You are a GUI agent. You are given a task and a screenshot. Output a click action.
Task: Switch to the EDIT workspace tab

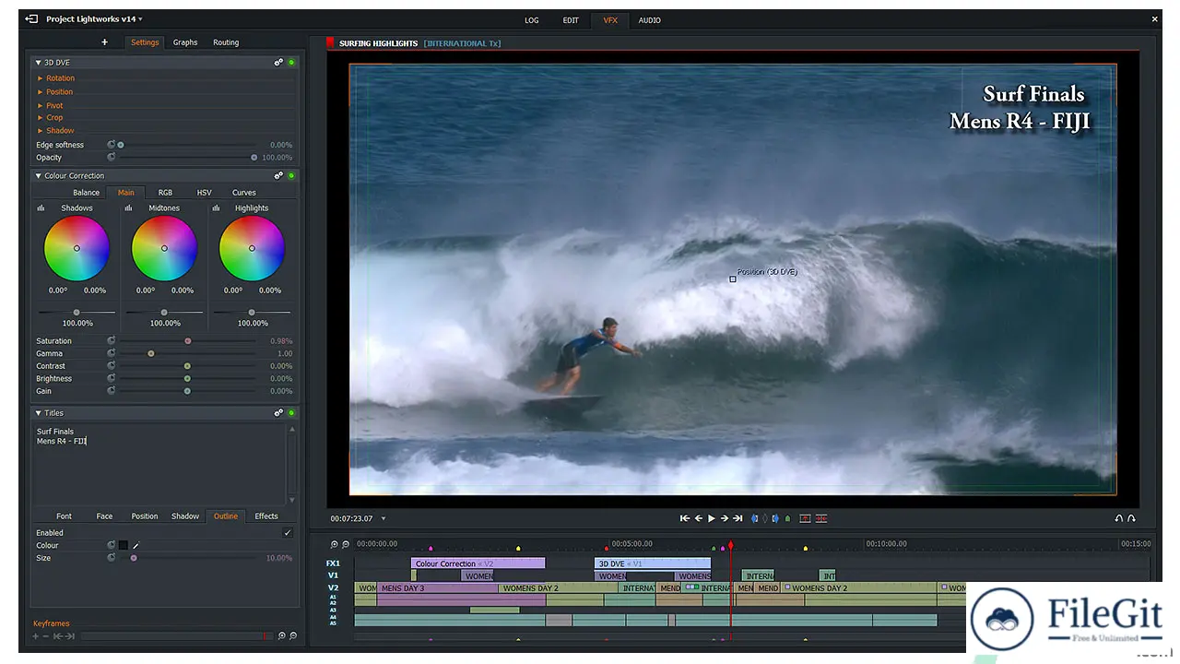(572, 19)
